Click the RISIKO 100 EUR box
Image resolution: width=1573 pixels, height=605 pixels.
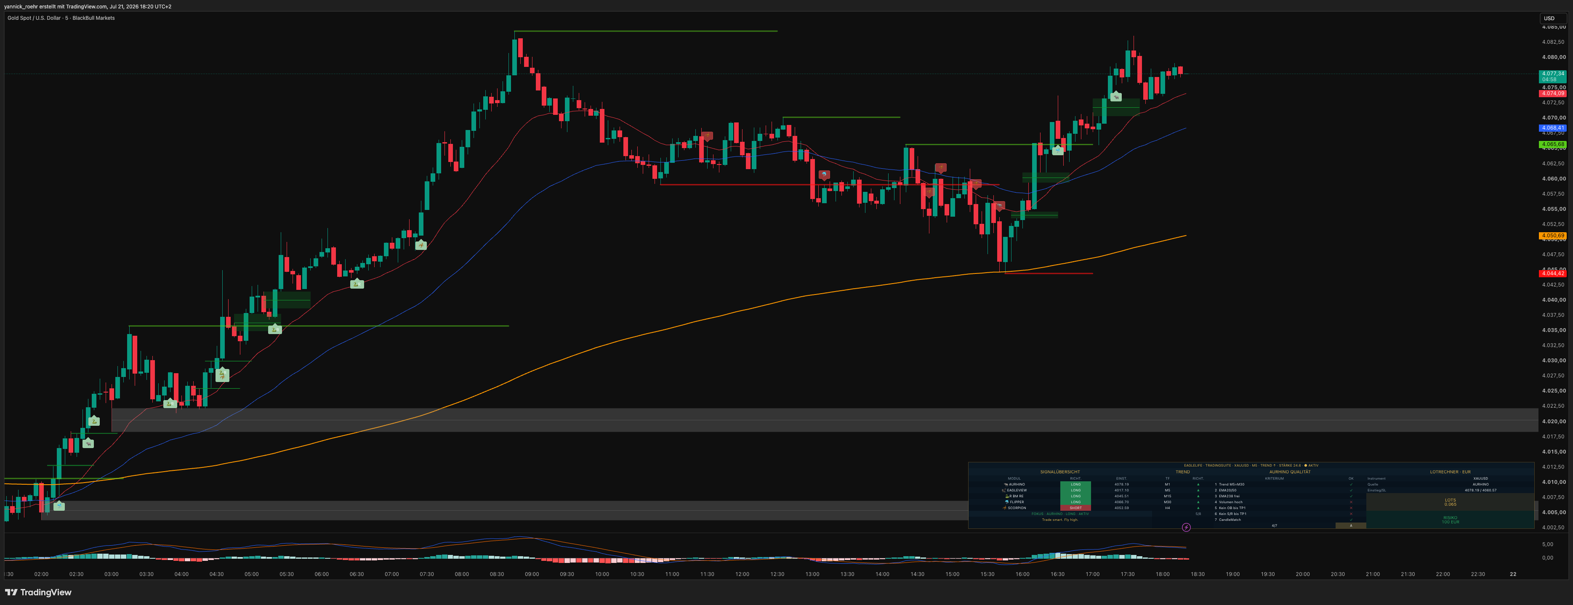click(1450, 520)
